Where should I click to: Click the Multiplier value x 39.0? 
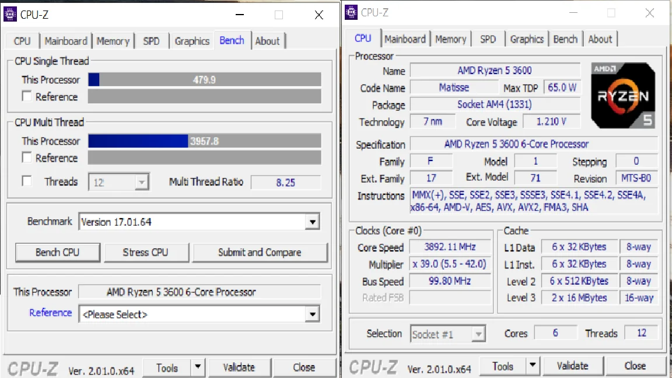(x=450, y=264)
